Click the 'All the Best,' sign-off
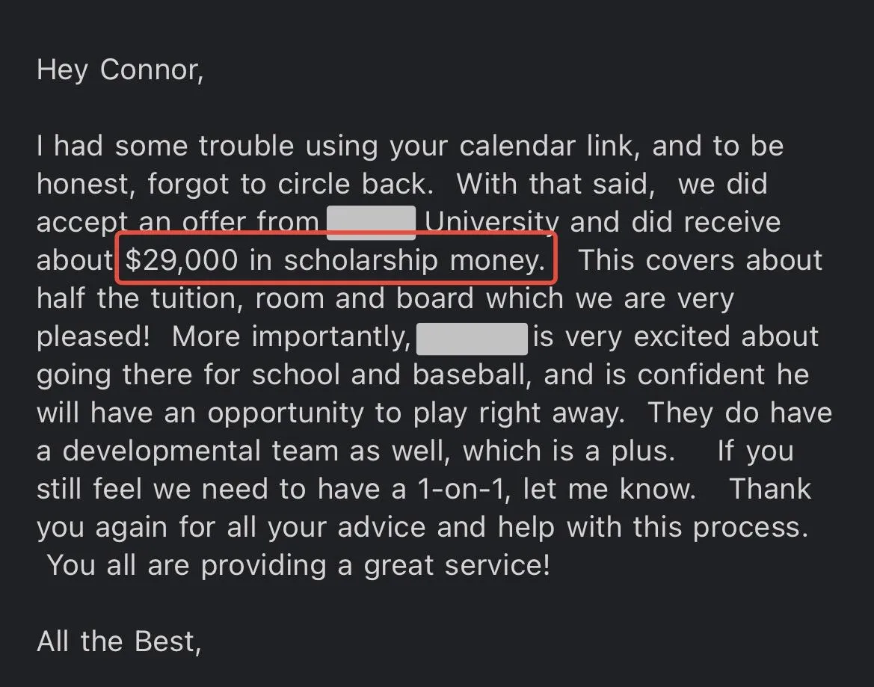874x687 pixels. (x=119, y=641)
